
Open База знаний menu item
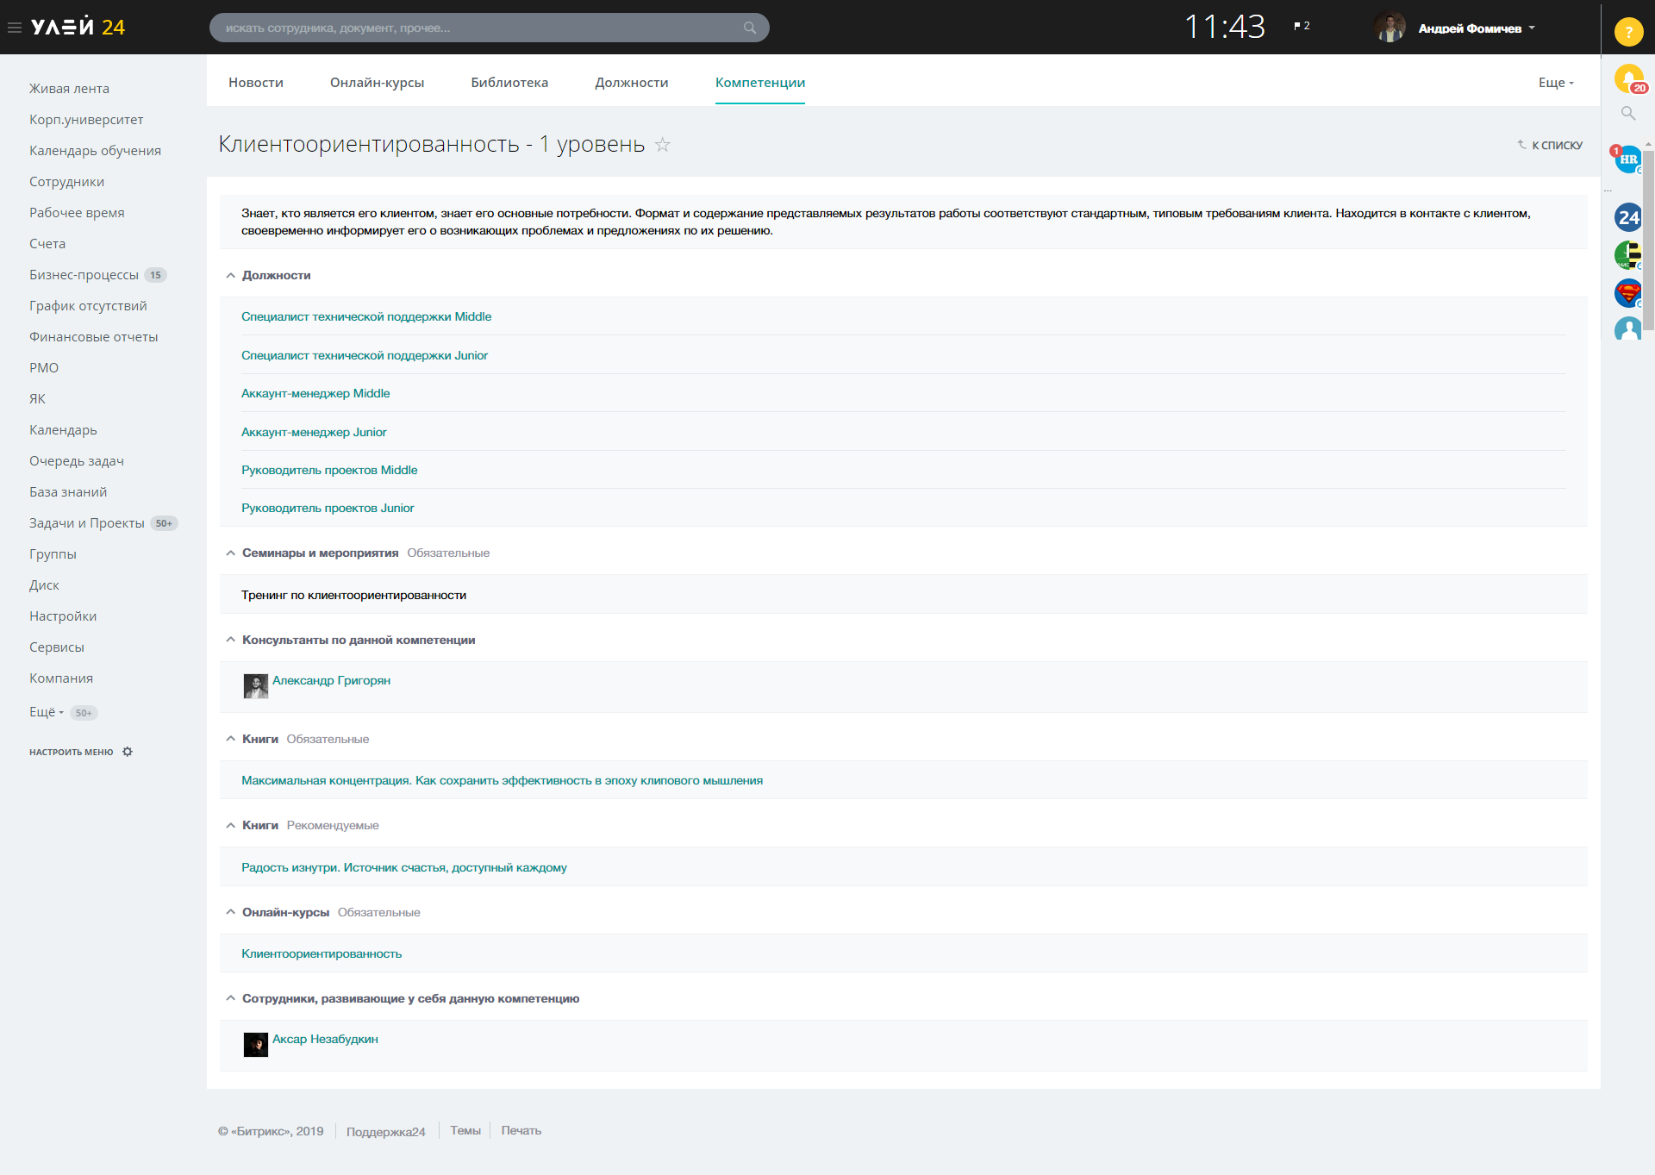(68, 492)
